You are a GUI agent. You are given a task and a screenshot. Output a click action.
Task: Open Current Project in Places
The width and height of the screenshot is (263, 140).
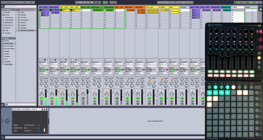(10, 48)
